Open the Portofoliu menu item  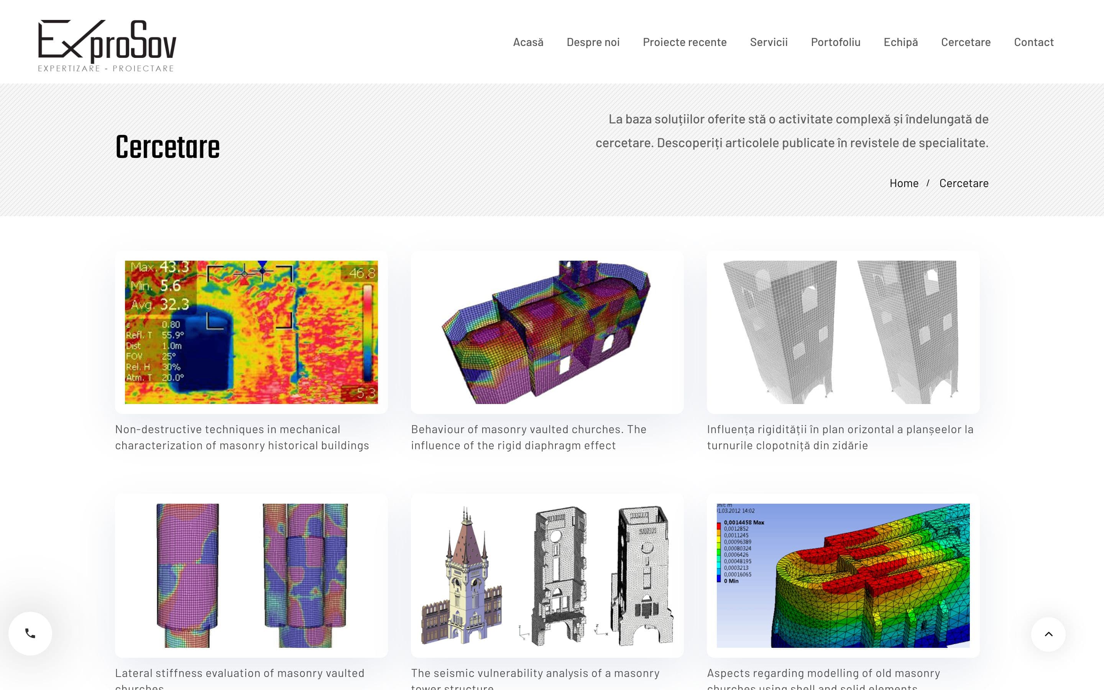(835, 42)
